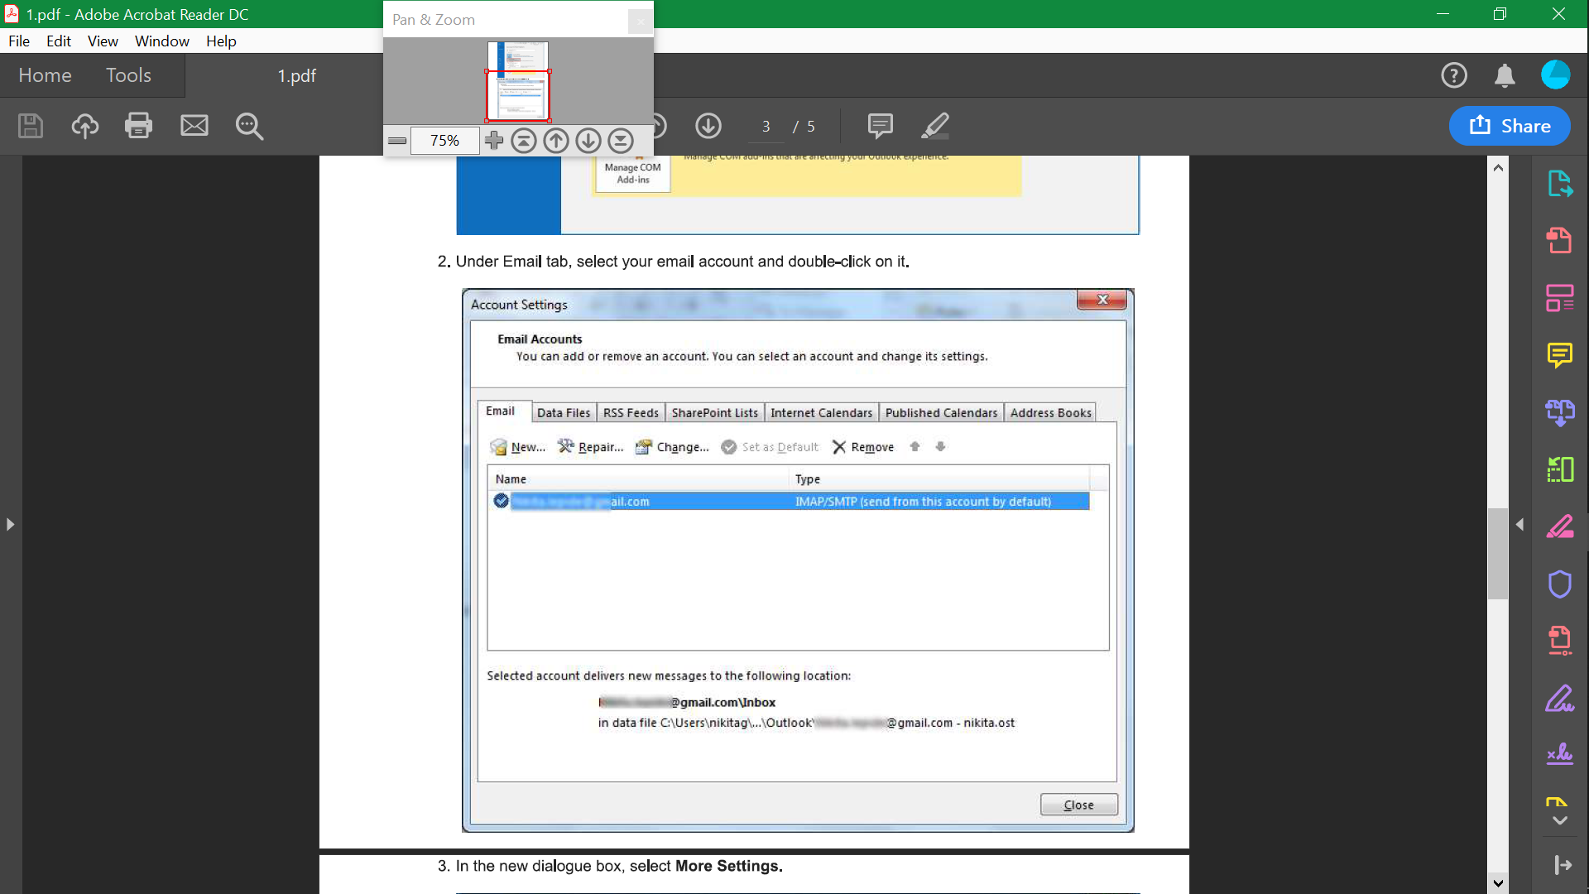The image size is (1589, 894).
Task: Open the Create PDF tool in the right pane
Action: 1560,241
